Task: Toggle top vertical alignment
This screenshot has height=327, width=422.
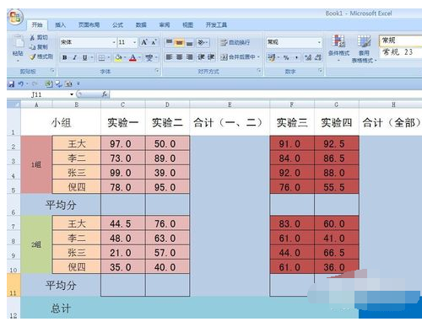Action: [169, 42]
